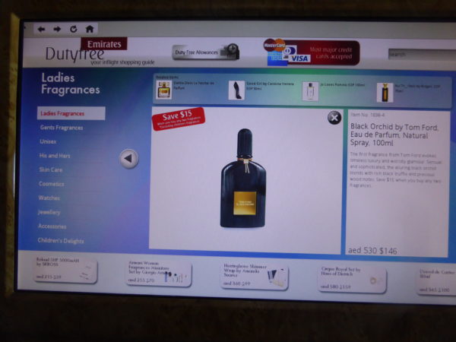
Task: Open fourth related item gold-black bottle thumbnail
Action: click(x=385, y=93)
